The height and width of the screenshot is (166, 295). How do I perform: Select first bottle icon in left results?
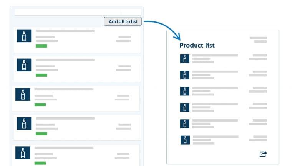pos(24,36)
